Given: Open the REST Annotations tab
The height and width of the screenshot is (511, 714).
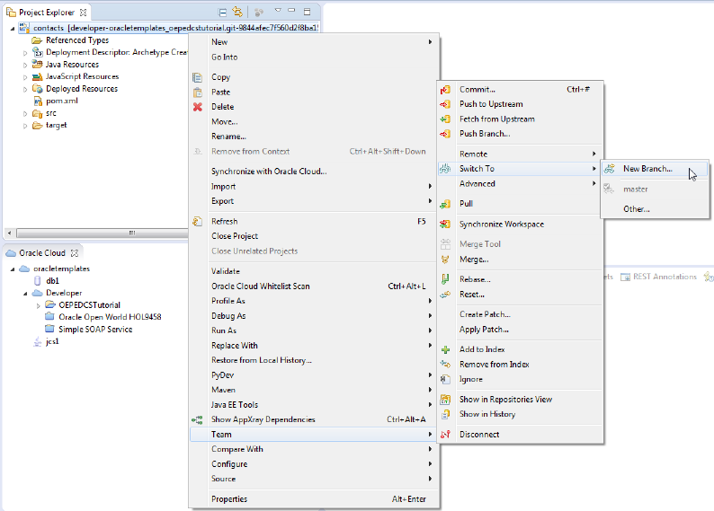Looking at the screenshot, I should point(659,277).
